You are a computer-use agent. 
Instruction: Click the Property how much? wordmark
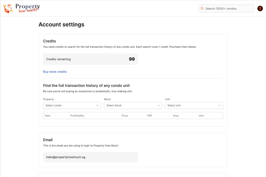coord(28,8)
